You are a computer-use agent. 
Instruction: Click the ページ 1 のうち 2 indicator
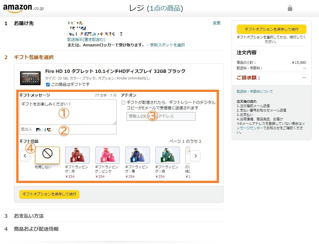click(185, 141)
